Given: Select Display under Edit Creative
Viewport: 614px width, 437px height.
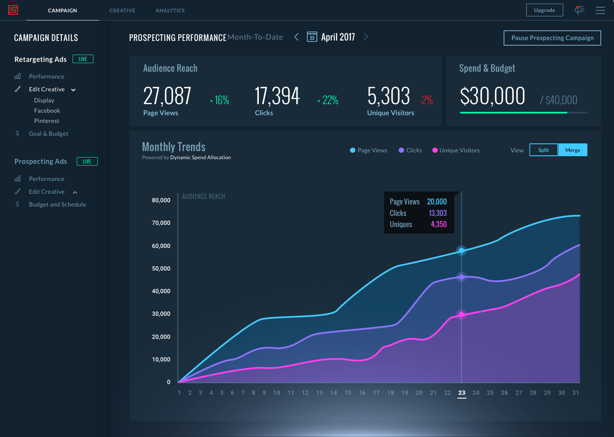Looking at the screenshot, I should (44, 100).
